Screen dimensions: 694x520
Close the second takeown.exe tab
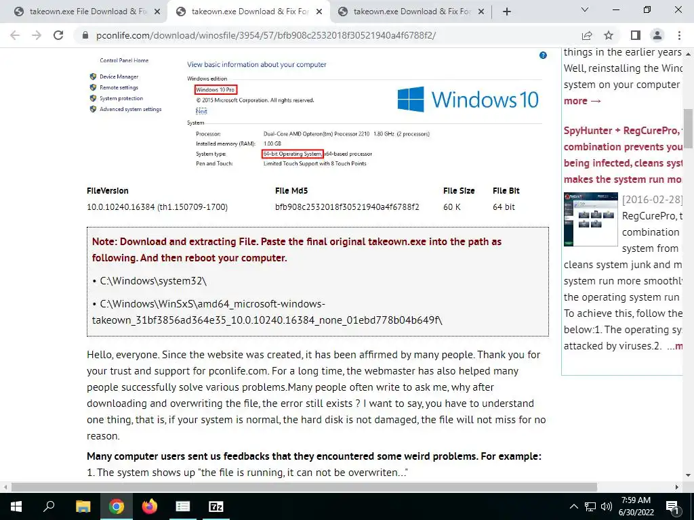tap(319, 12)
